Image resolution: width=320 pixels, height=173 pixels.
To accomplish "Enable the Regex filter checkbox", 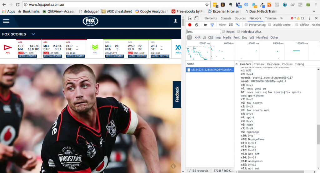I will click(x=223, y=32).
